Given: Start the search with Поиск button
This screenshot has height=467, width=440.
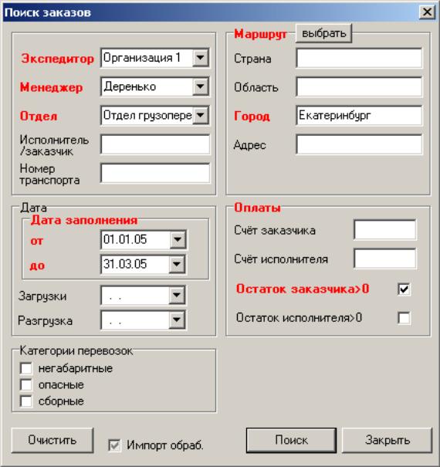Looking at the screenshot, I should (291, 440).
